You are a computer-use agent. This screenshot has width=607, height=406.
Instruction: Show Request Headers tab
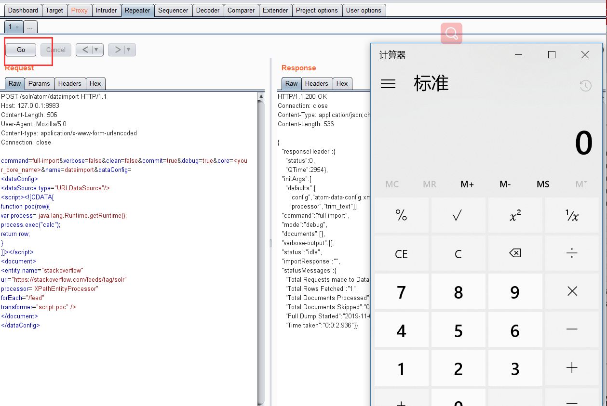pos(70,83)
